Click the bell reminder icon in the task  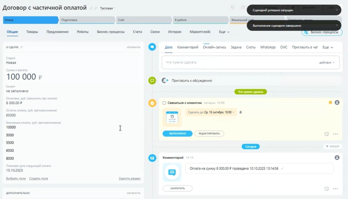241,112
